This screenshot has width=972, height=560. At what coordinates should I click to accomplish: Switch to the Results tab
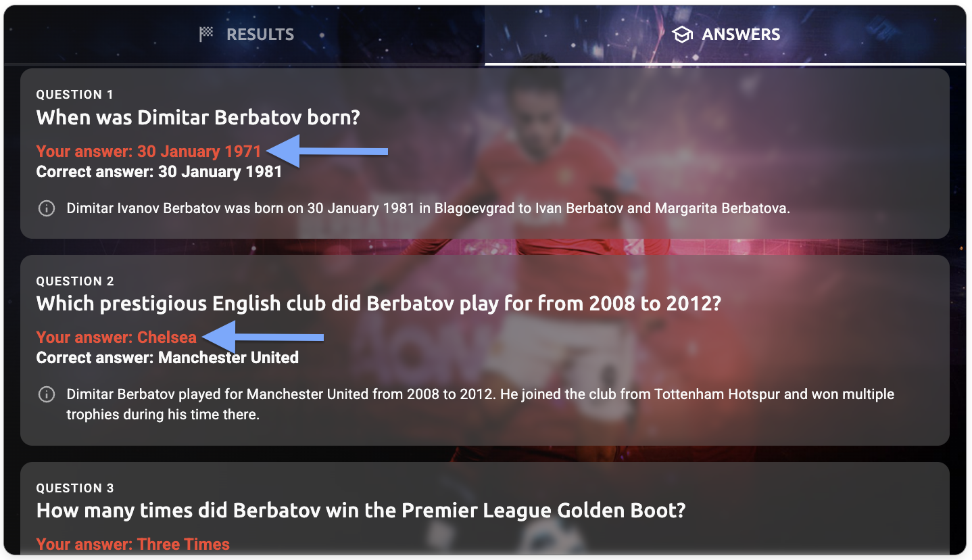246,34
